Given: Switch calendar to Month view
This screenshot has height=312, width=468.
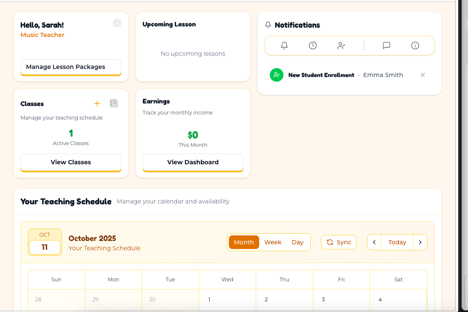Looking at the screenshot, I should pyautogui.click(x=244, y=242).
